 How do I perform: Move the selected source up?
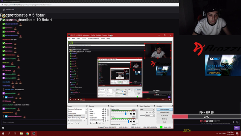[x=100, y=123]
